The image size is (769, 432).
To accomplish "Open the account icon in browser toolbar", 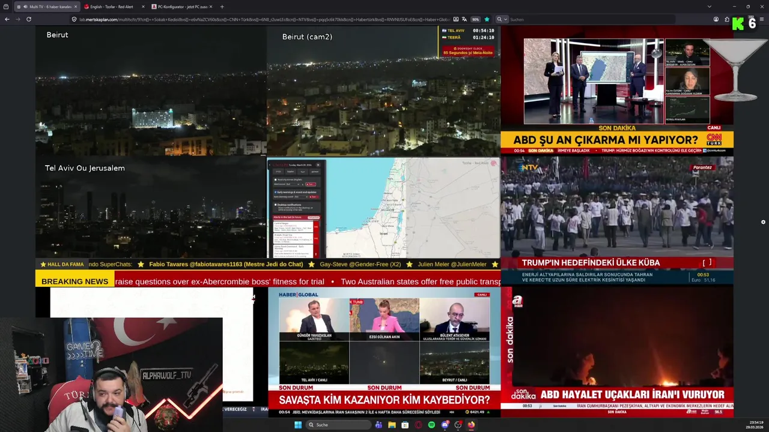I will pyautogui.click(x=716, y=19).
